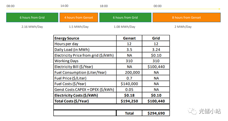This screenshot has width=228, height=121.
Task: Click the green block above 2.16 MWh/Day
Action: pyautogui.click(x=32, y=18)
